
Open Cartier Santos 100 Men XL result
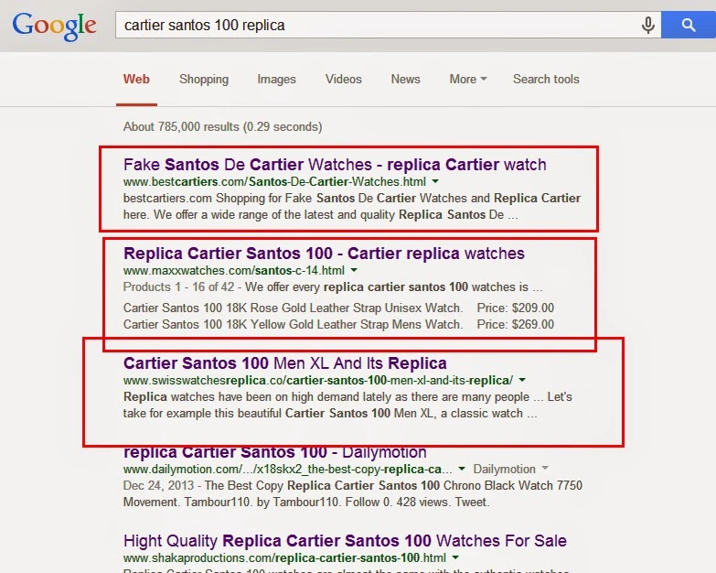point(285,363)
